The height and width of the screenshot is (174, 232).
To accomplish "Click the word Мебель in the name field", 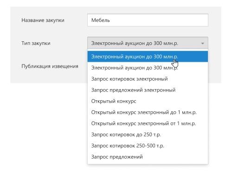I will pos(101,20).
